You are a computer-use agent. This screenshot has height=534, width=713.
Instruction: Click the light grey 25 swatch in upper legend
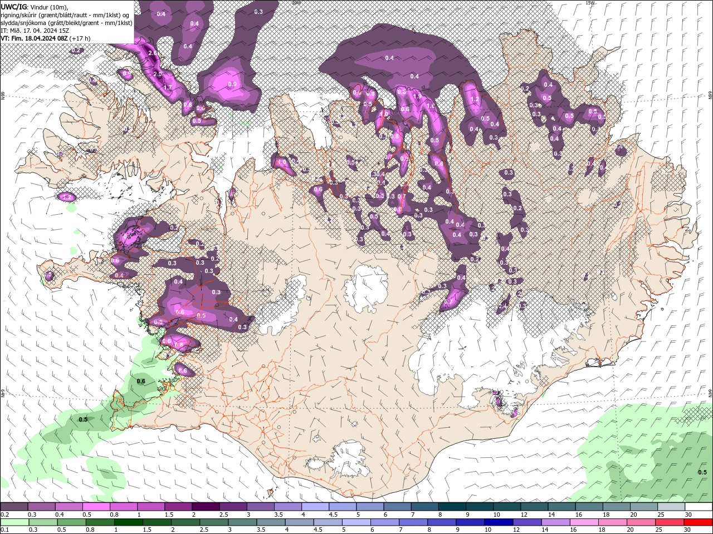click(x=671, y=507)
